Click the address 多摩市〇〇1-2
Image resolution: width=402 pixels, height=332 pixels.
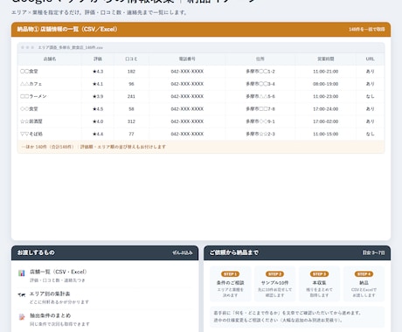click(260, 72)
